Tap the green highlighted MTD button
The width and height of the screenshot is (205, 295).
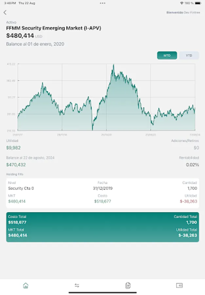point(167,55)
